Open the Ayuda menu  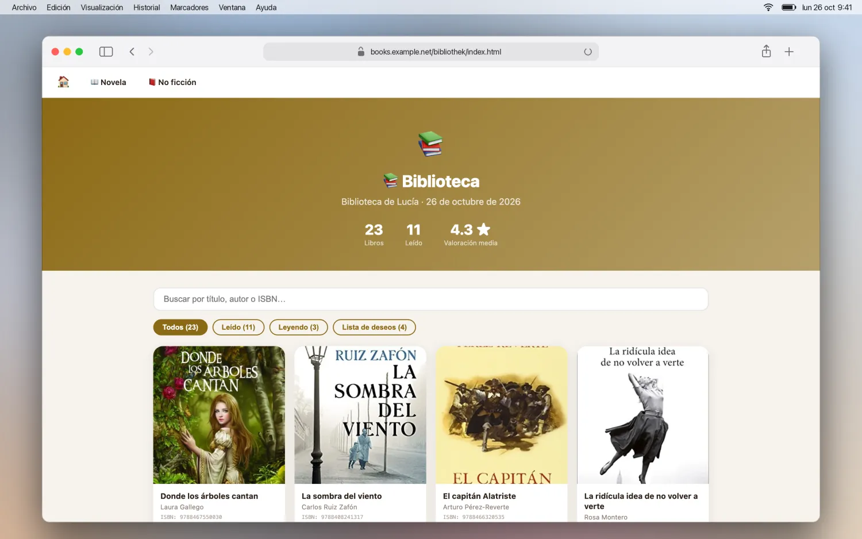click(266, 7)
